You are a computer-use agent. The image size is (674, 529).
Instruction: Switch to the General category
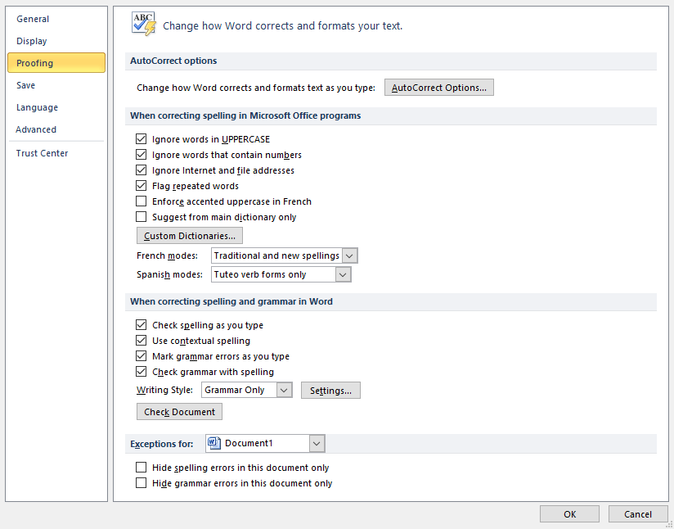[33, 19]
